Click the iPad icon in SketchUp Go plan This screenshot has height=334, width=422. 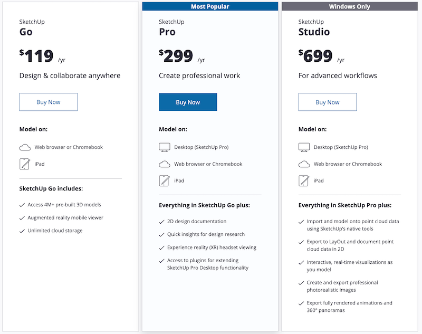25,164
